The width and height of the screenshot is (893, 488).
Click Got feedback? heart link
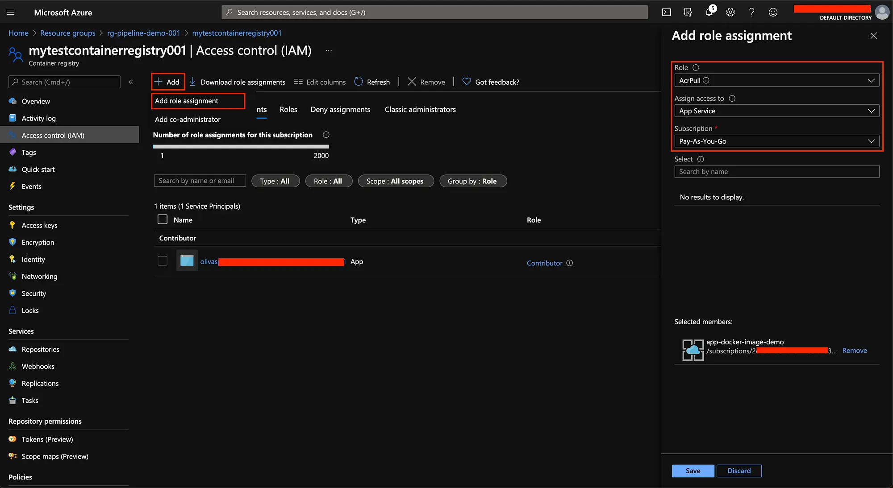pyautogui.click(x=491, y=82)
